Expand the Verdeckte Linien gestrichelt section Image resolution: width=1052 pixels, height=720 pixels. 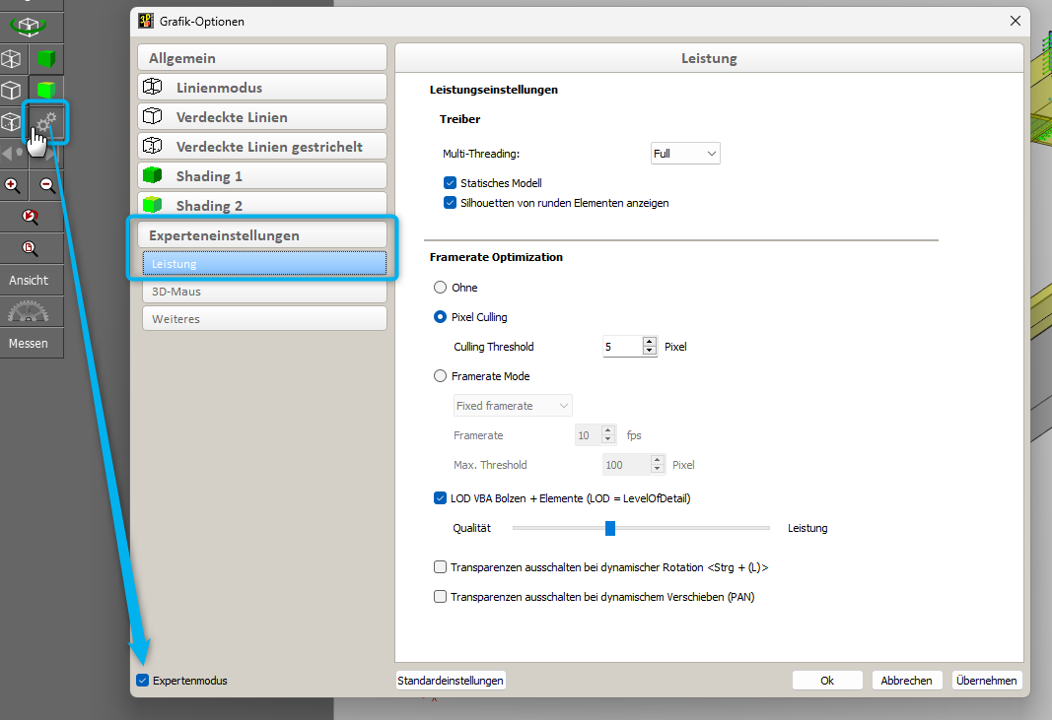point(261,147)
